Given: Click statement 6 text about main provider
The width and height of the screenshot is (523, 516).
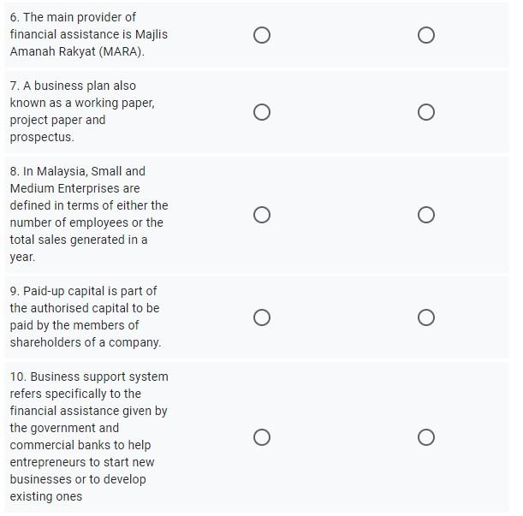Looking at the screenshot, I should (x=89, y=34).
